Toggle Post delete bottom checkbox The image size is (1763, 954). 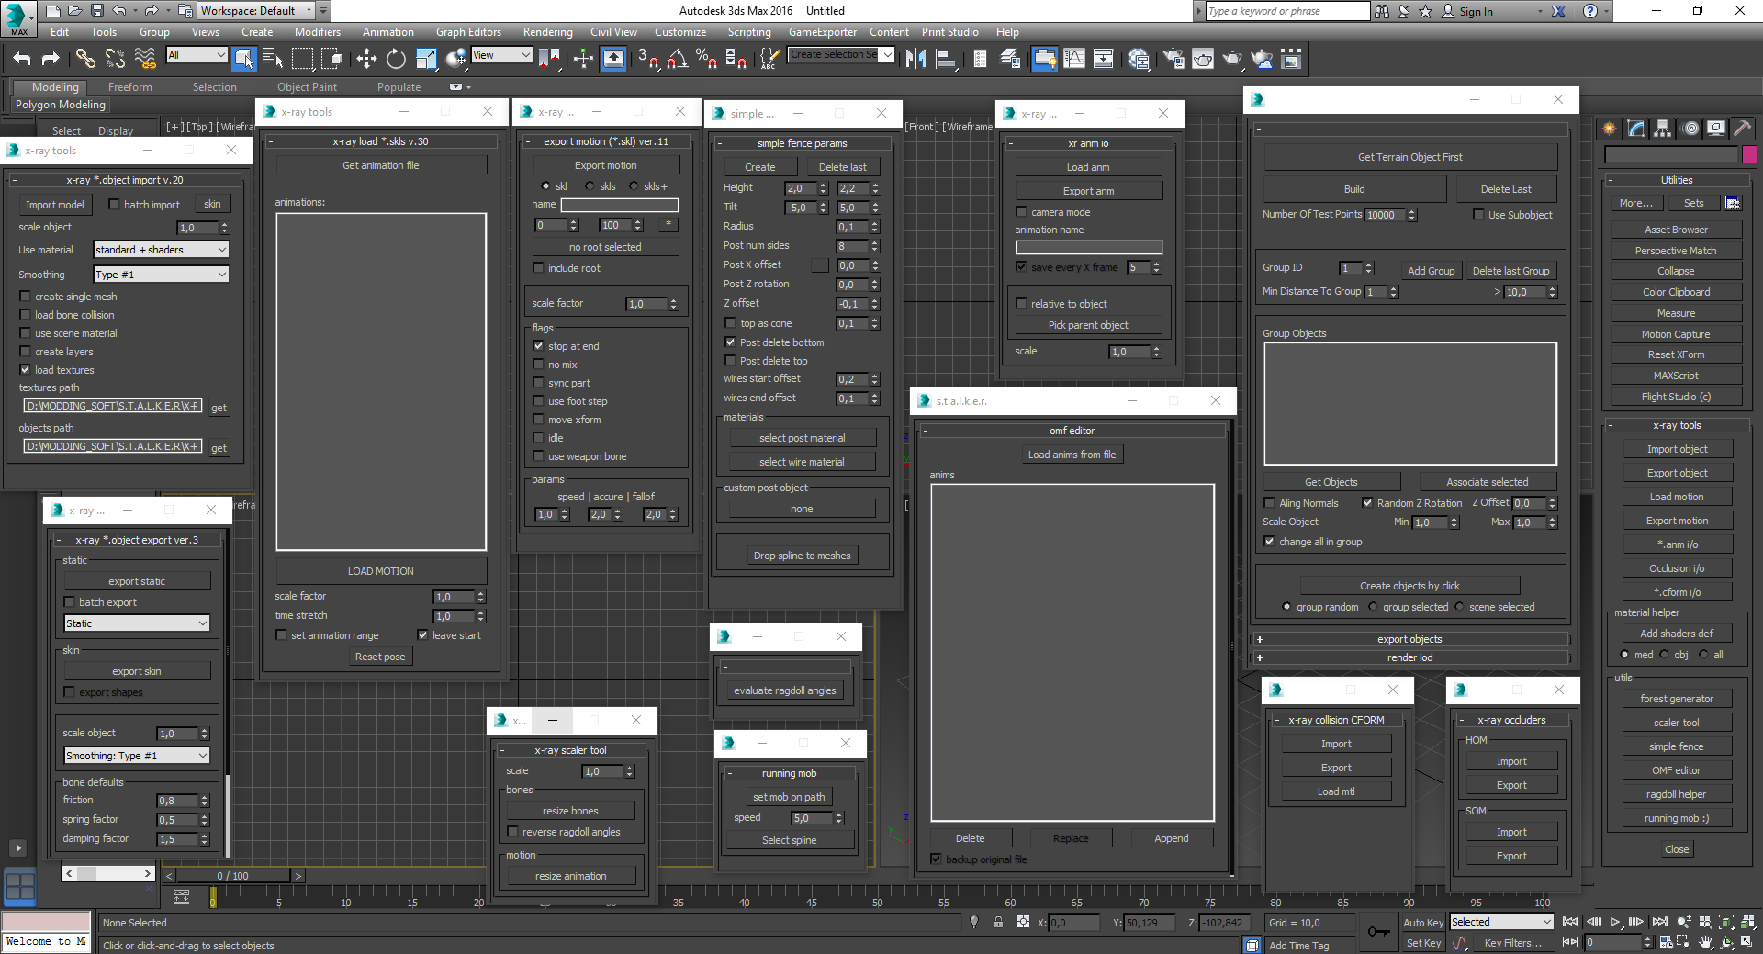pyautogui.click(x=731, y=342)
